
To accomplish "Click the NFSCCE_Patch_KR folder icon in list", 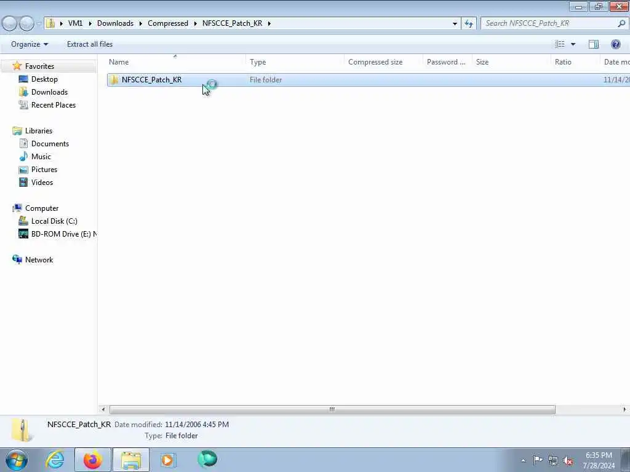I will (114, 80).
